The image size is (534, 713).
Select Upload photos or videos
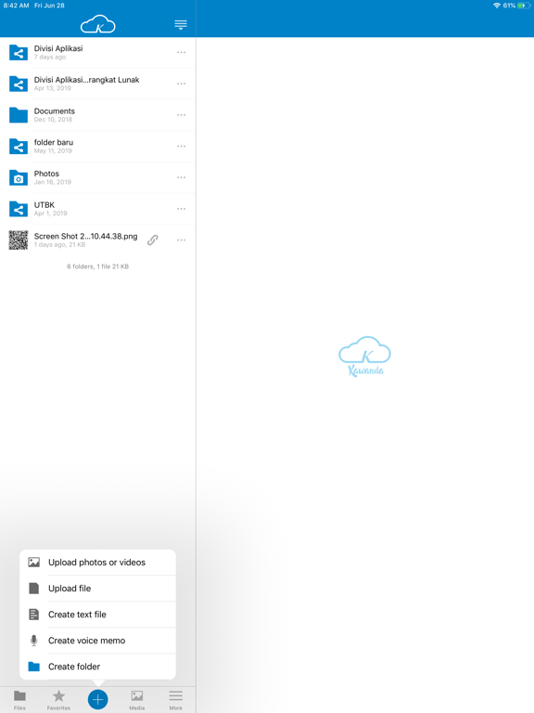point(97,563)
